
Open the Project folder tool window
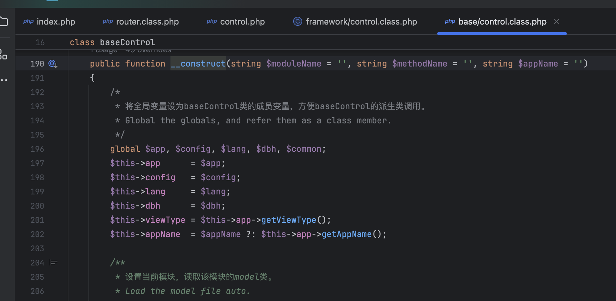click(x=4, y=22)
